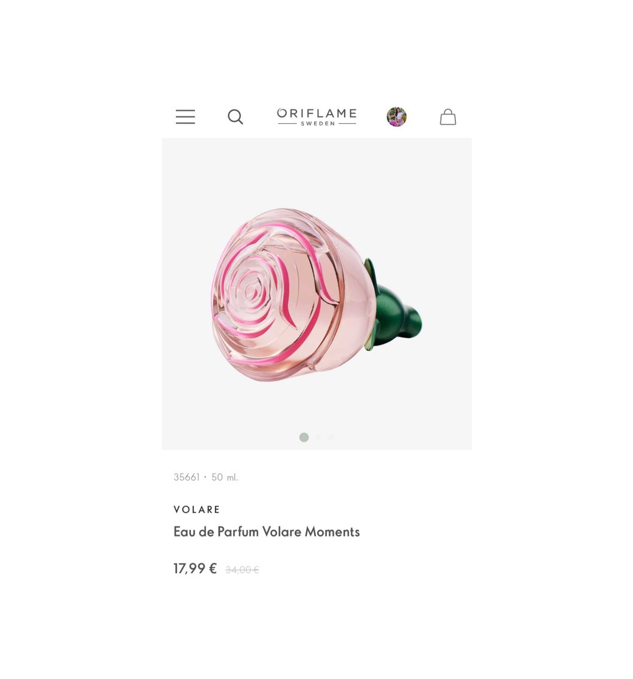Screen dimensions: 633x679
Task: Click the 17,99 € sale price
Action: coord(195,569)
